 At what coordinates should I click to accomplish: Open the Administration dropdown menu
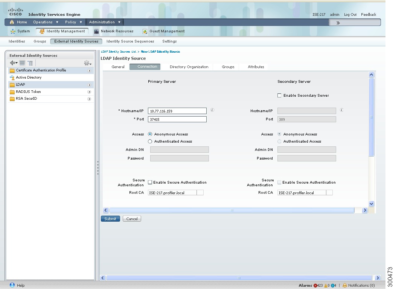coord(105,22)
